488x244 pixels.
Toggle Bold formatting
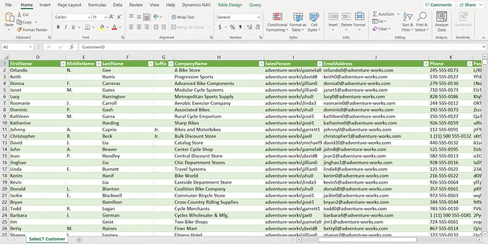pyautogui.click(x=58, y=27)
